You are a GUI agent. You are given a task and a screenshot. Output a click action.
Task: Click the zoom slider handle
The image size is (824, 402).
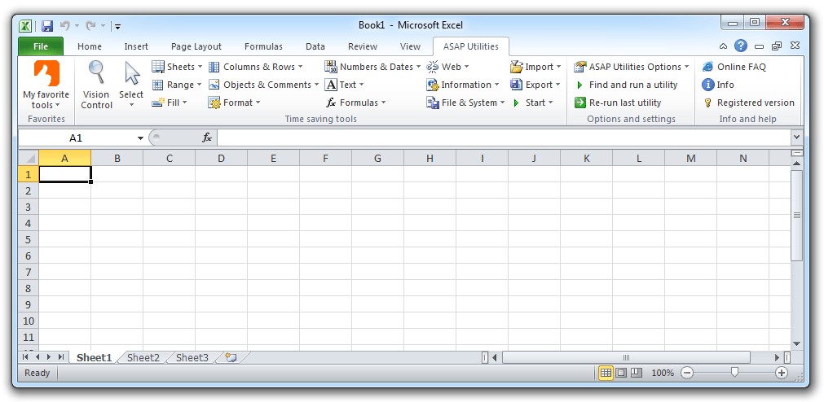click(x=734, y=372)
